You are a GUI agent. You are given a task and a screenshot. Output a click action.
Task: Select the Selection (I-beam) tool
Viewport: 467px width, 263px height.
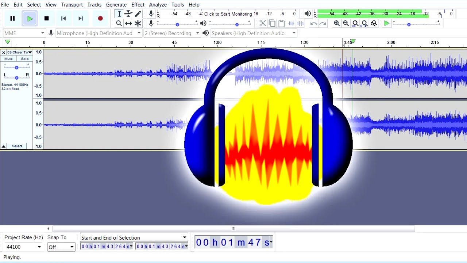coord(119,14)
